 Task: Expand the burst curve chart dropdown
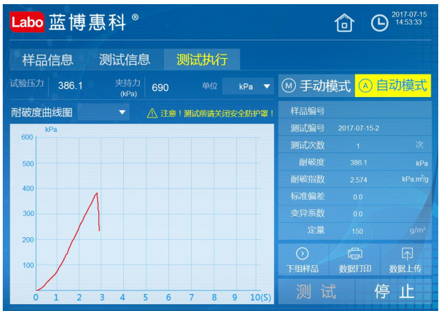click(x=123, y=112)
